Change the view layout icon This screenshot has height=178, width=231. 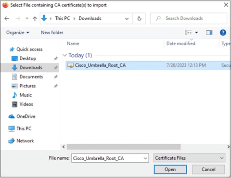click(188, 33)
